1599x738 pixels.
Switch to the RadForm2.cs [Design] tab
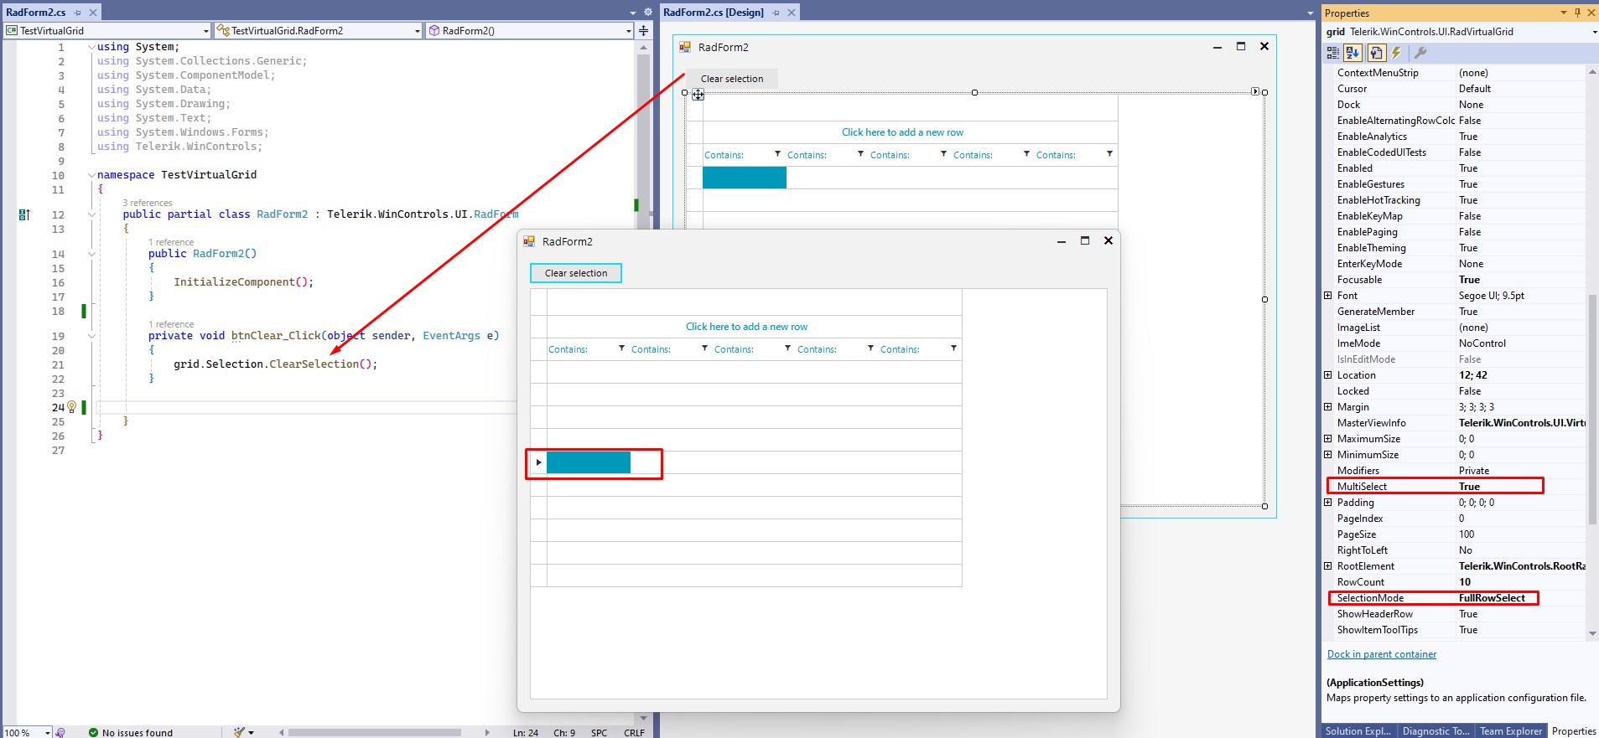tap(714, 13)
